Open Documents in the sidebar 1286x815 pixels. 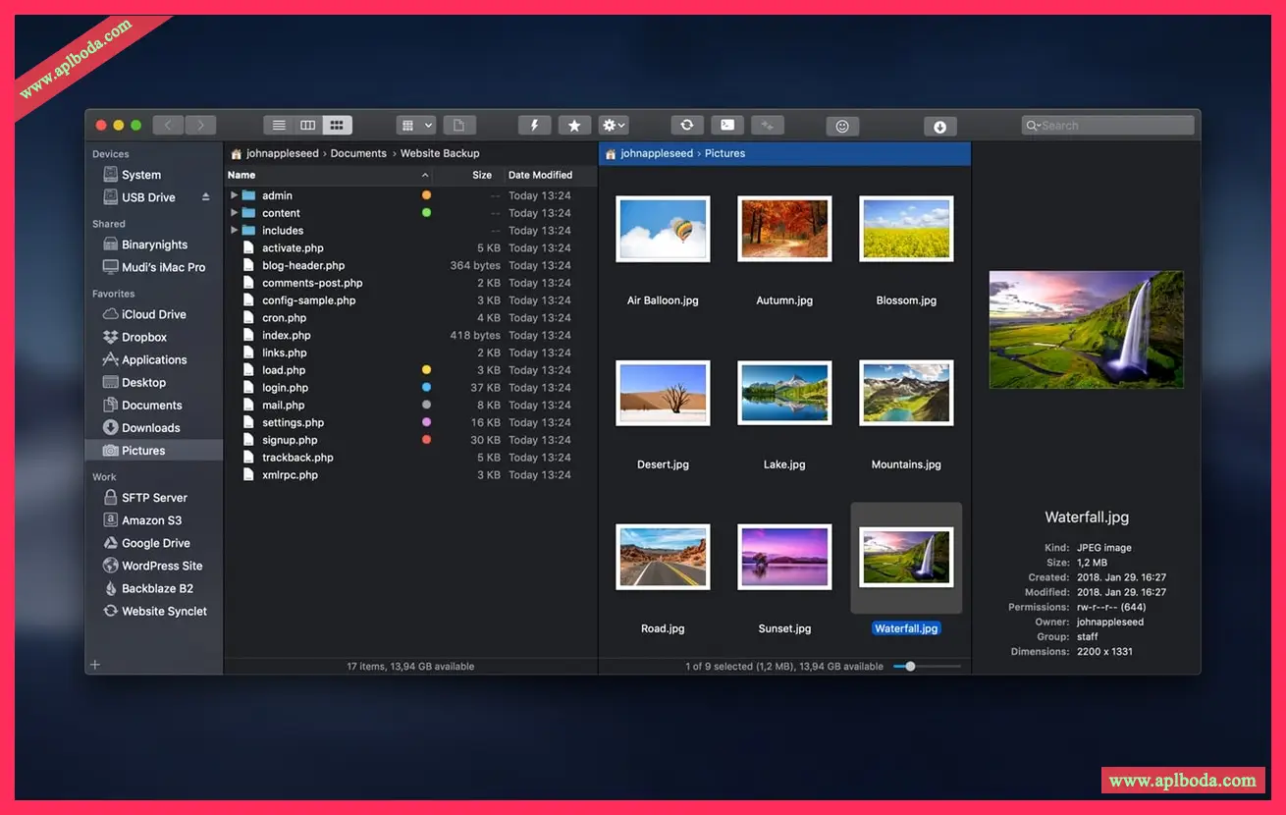154,405
